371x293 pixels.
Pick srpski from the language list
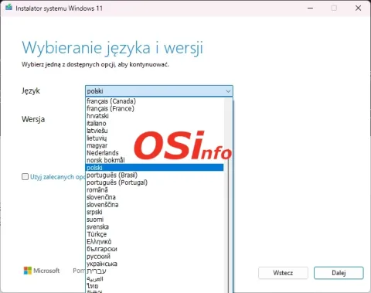click(x=155, y=212)
